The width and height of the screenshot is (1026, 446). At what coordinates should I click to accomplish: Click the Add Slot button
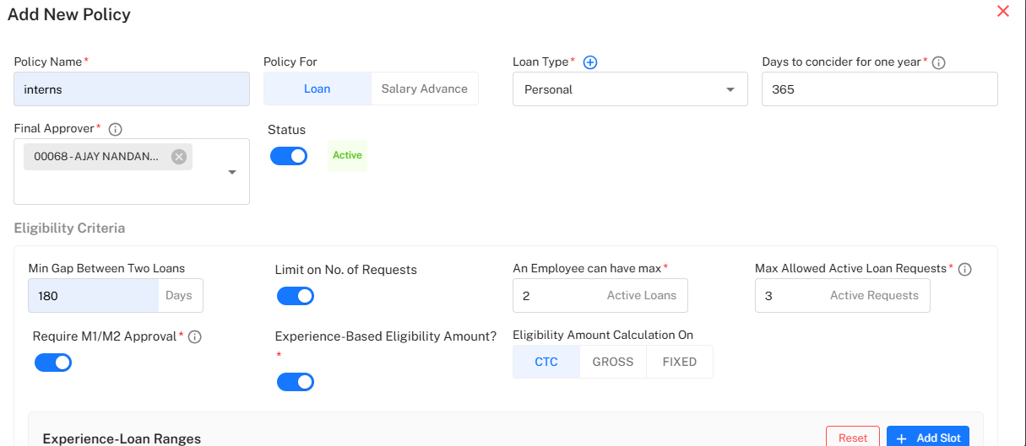(927, 438)
